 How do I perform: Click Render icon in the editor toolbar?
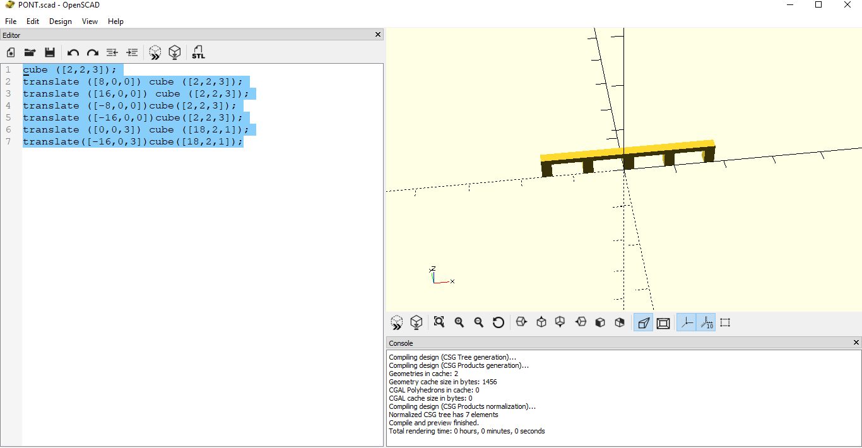(175, 52)
